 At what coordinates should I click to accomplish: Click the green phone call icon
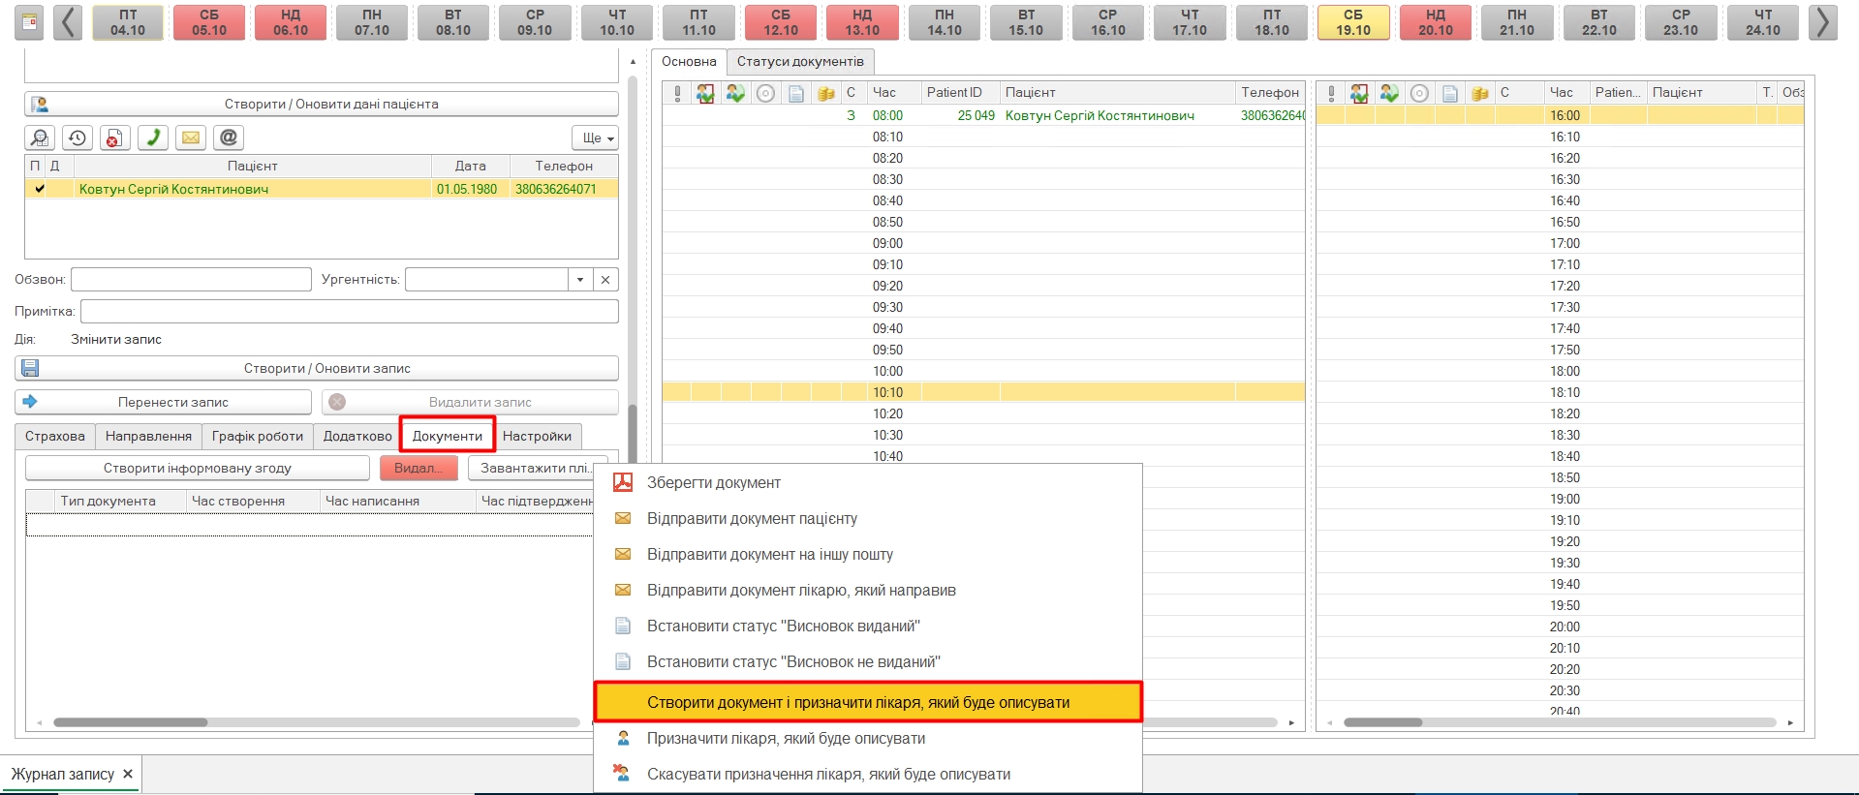pyautogui.click(x=152, y=138)
